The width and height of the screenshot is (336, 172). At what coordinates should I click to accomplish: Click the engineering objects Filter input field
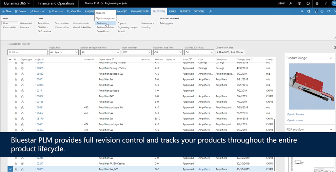pos(27,52)
